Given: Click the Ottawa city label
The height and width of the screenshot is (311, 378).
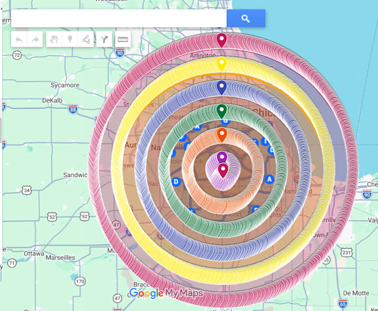Looking at the screenshot, I should tap(34, 254).
